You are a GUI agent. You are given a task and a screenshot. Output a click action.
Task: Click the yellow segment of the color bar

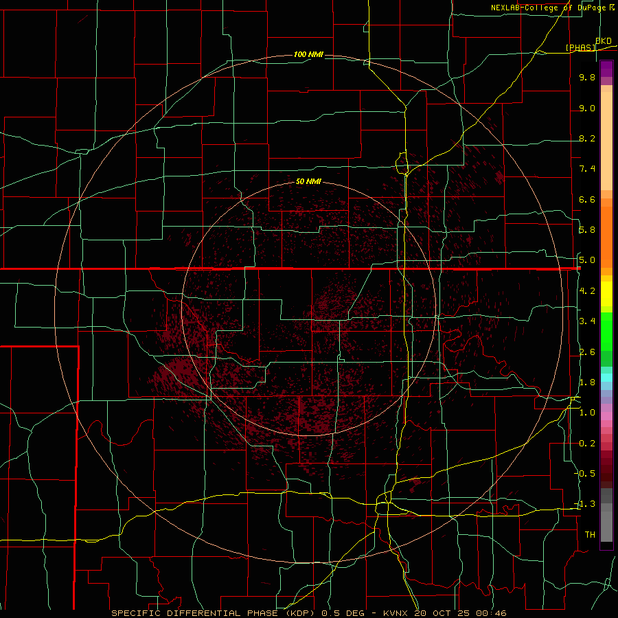(606, 294)
